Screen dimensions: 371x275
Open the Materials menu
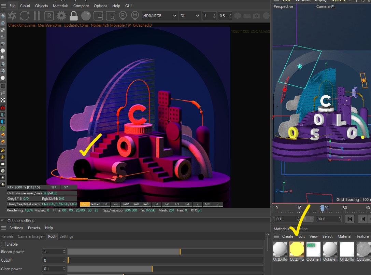tap(60, 6)
